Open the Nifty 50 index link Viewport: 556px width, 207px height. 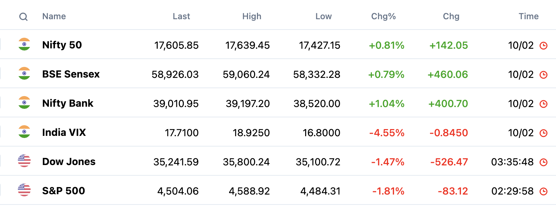pos(62,45)
